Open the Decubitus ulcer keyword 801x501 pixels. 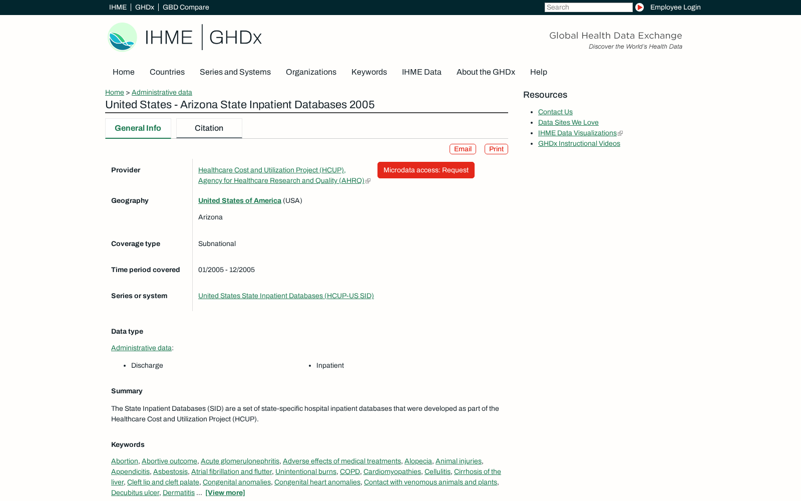[135, 493]
